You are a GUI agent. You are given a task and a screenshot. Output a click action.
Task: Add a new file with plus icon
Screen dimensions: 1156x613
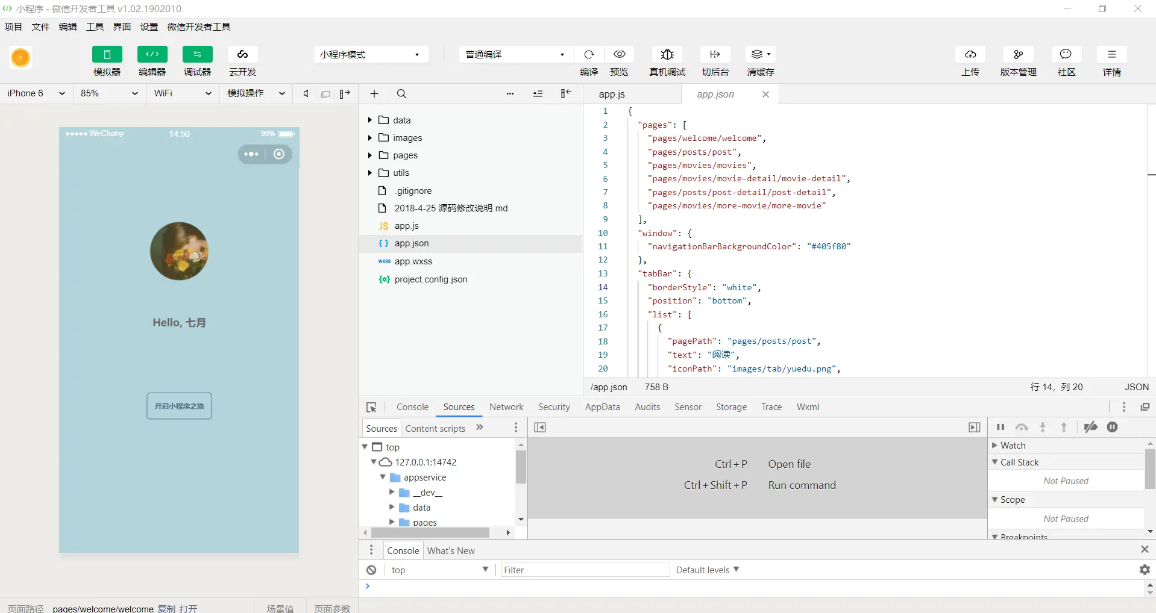pyautogui.click(x=374, y=93)
